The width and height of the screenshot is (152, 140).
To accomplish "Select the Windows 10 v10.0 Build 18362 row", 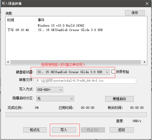I will (61, 25).
